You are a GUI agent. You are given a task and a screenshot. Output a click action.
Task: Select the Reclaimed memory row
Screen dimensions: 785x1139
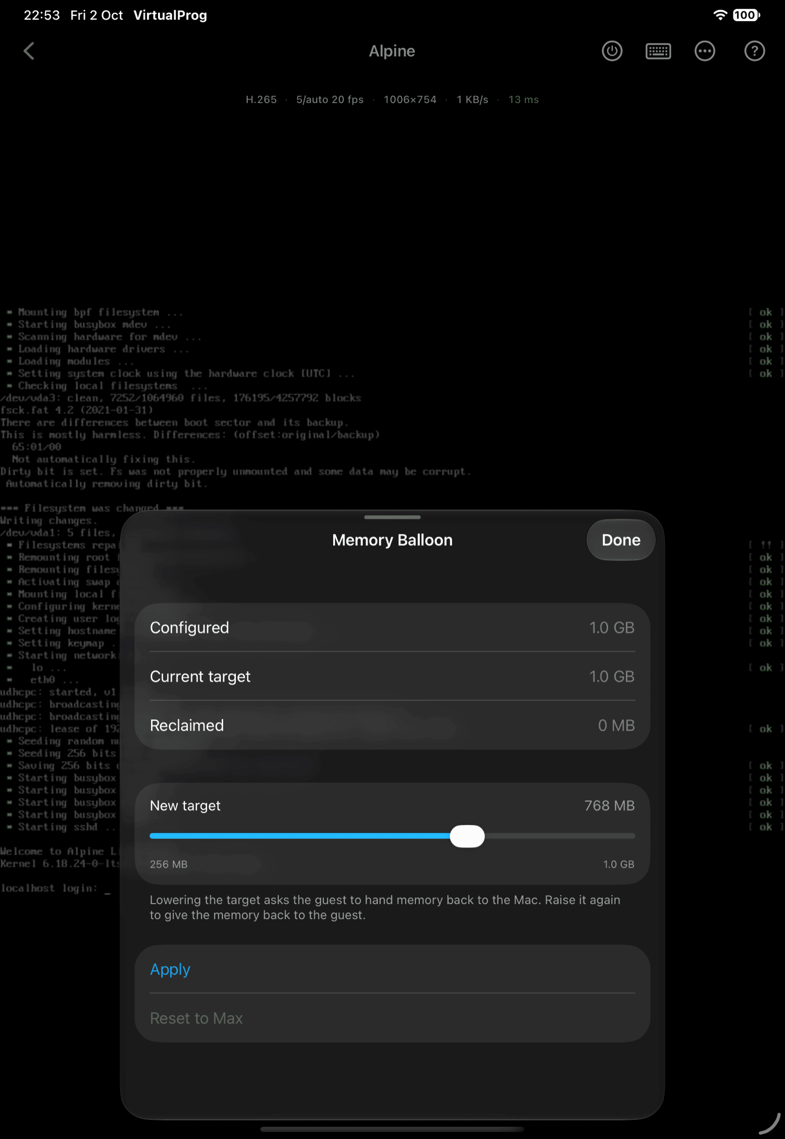point(392,725)
